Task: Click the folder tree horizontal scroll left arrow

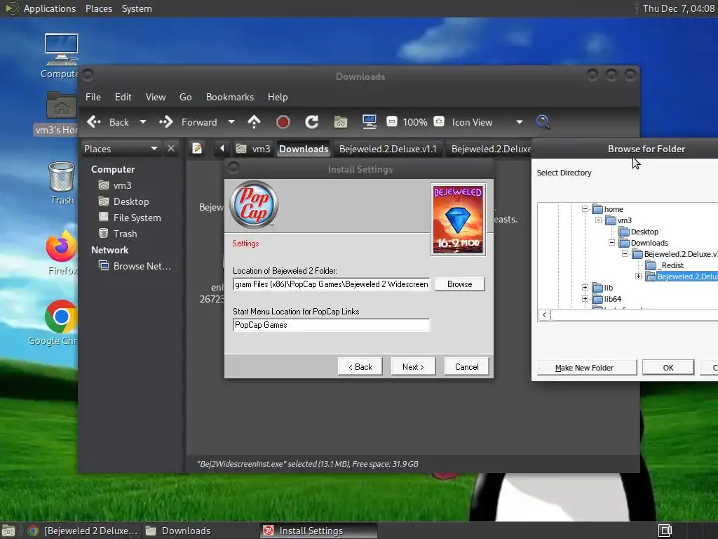Action: pos(544,315)
